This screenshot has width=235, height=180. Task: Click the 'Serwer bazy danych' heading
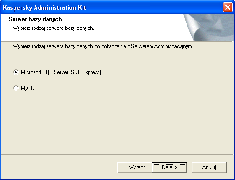(x=35, y=19)
